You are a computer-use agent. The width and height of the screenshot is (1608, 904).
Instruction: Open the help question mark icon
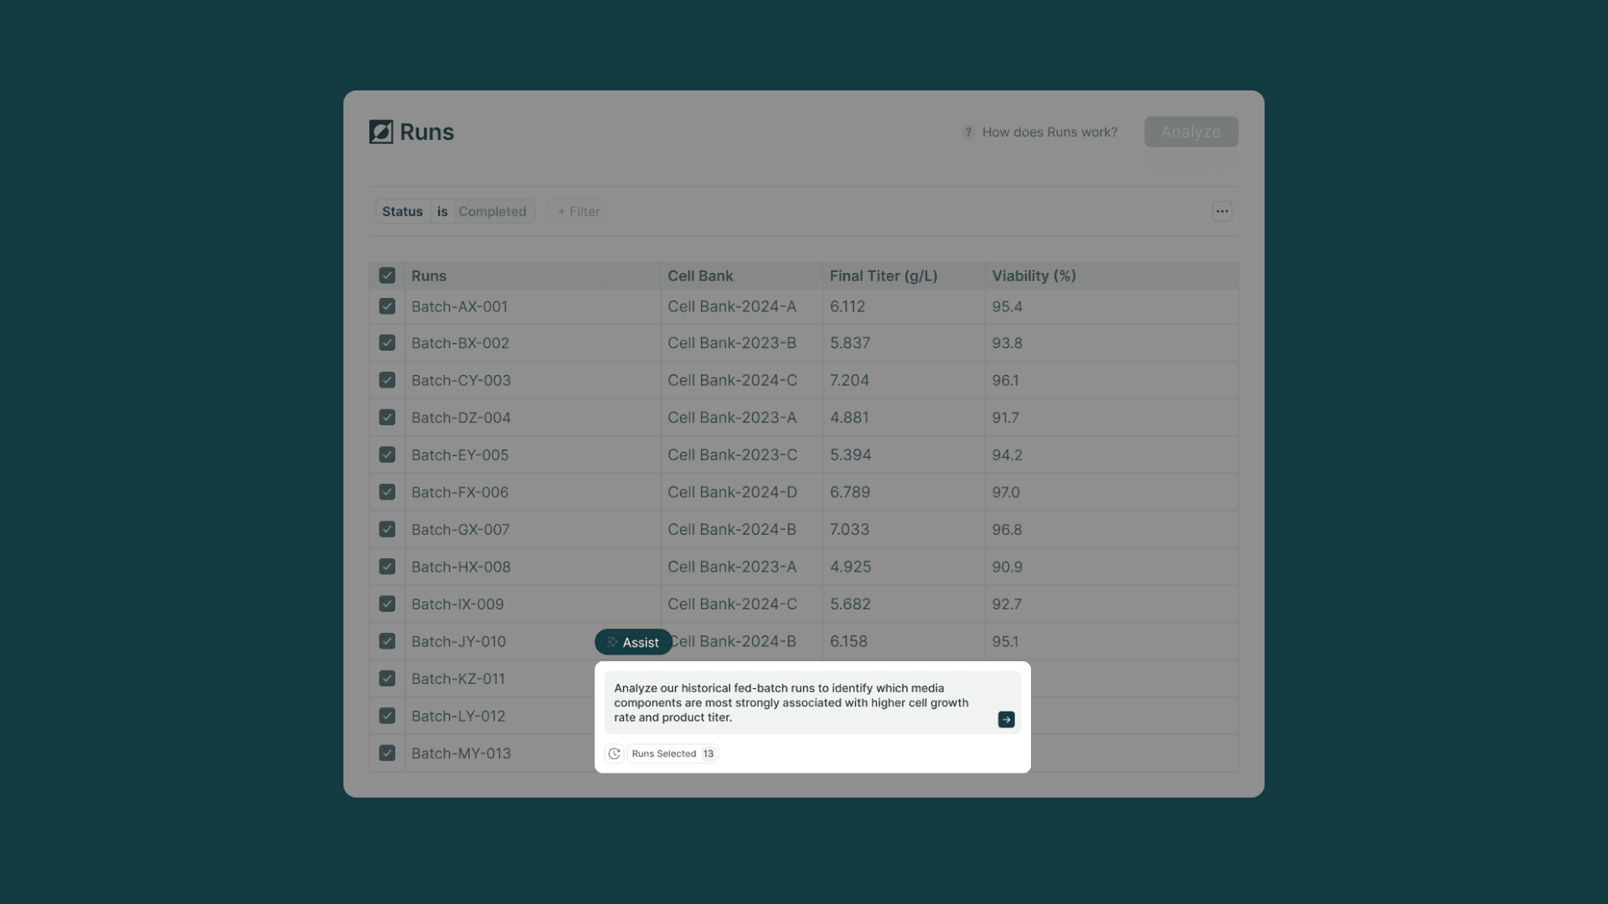967,131
